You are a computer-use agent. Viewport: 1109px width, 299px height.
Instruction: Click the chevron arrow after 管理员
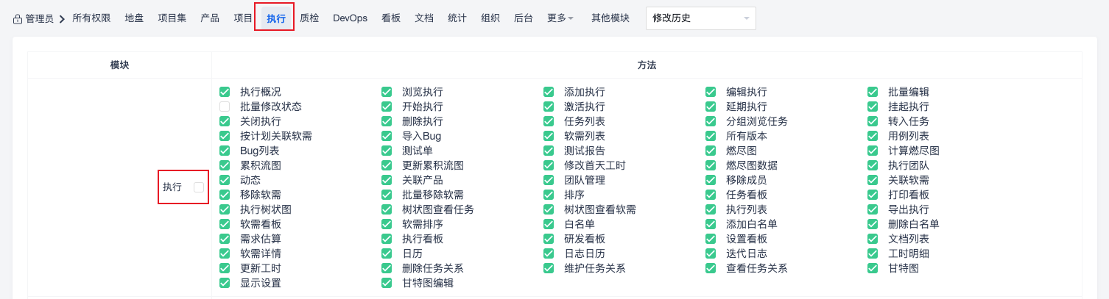click(61, 18)
